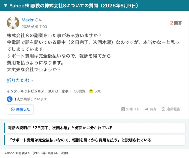The image size is (189, 158).
Task: Click the 知恵コレ bookmark icon
Action: pos(123,109)
